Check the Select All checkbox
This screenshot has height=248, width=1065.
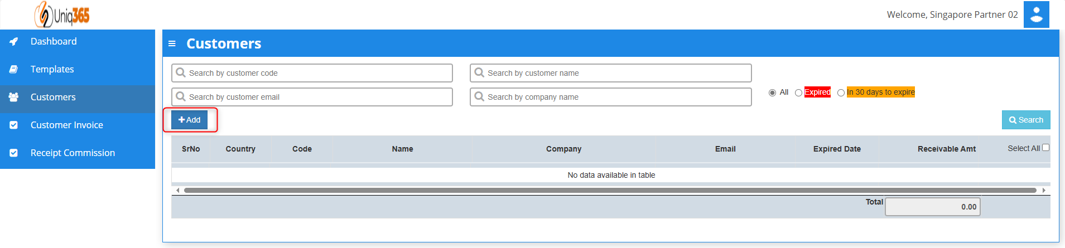[1045, 148]
